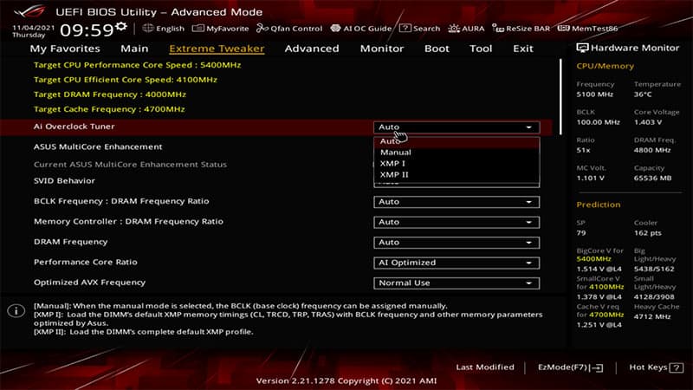Open the Tool tab

pyautogui.click(x=481, y=49)
